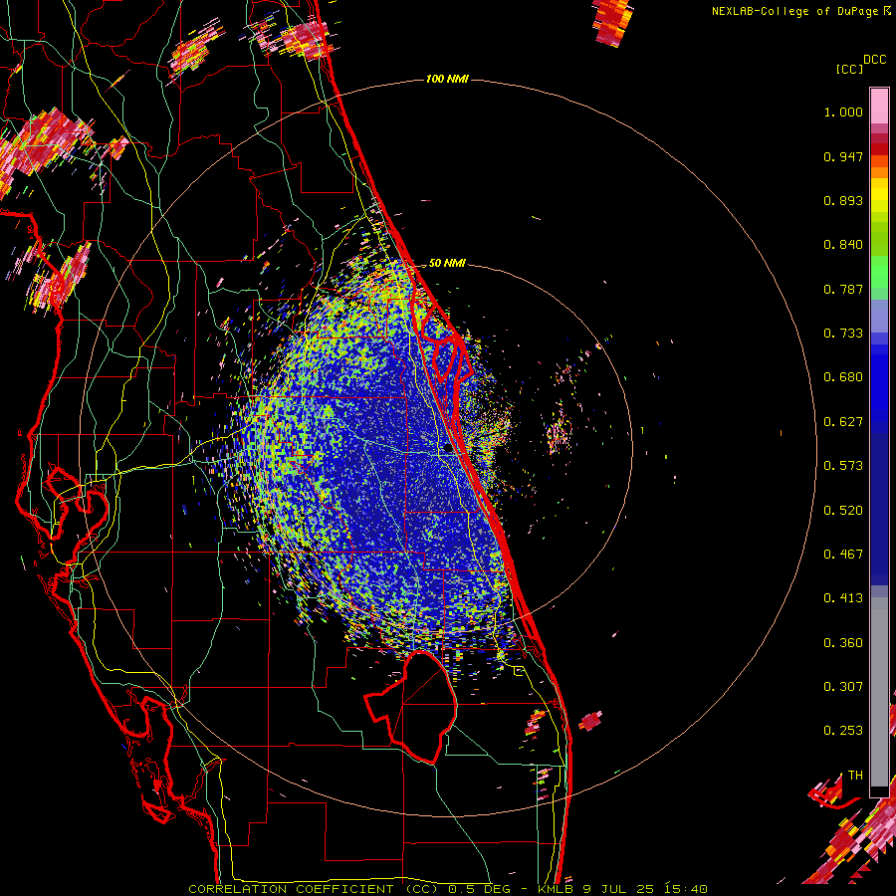Click the 0.467 color scale value
The height and width of the screenshot is (896, 896).
[843, 555]
